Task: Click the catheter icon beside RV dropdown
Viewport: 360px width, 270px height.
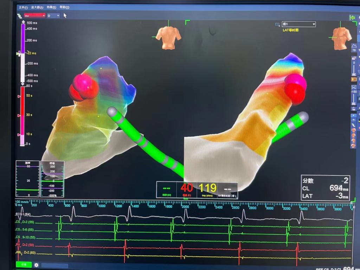Action: (x=20, y=16)
